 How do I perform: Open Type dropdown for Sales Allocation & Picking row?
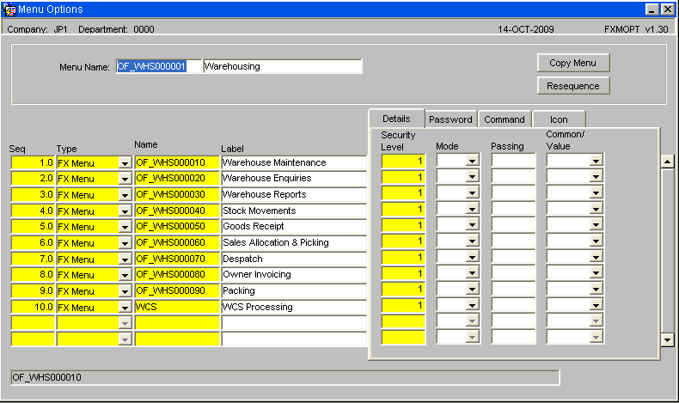click(x=125, y=243)
